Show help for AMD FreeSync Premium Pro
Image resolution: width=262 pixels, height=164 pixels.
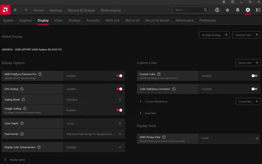tap(40, 74)
